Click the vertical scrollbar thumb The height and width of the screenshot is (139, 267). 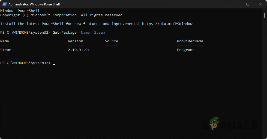265,15
